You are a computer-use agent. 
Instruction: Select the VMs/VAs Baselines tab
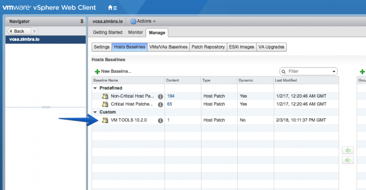pos(168,47)
